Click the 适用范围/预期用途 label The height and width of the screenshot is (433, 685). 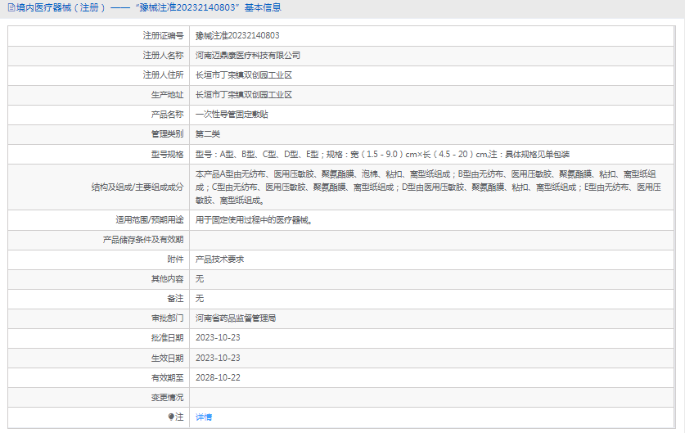pyautogui.click(x=150, y=220)
